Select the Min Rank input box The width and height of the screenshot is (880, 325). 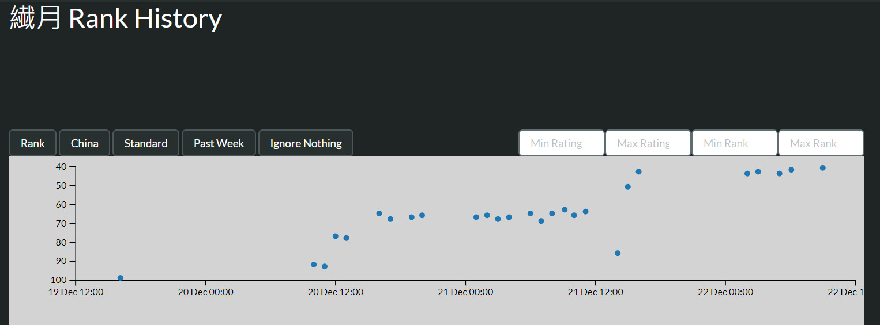click(x=734, y=143)
